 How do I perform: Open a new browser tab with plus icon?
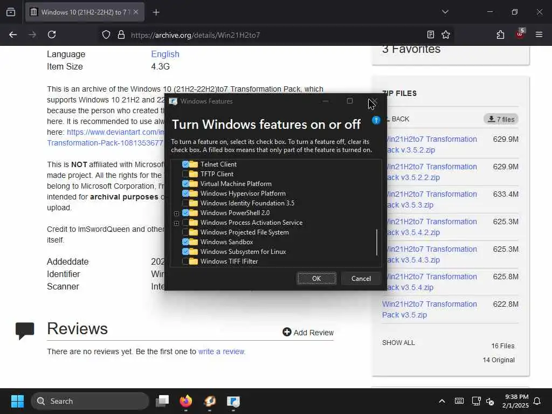(x=156, y=12)
